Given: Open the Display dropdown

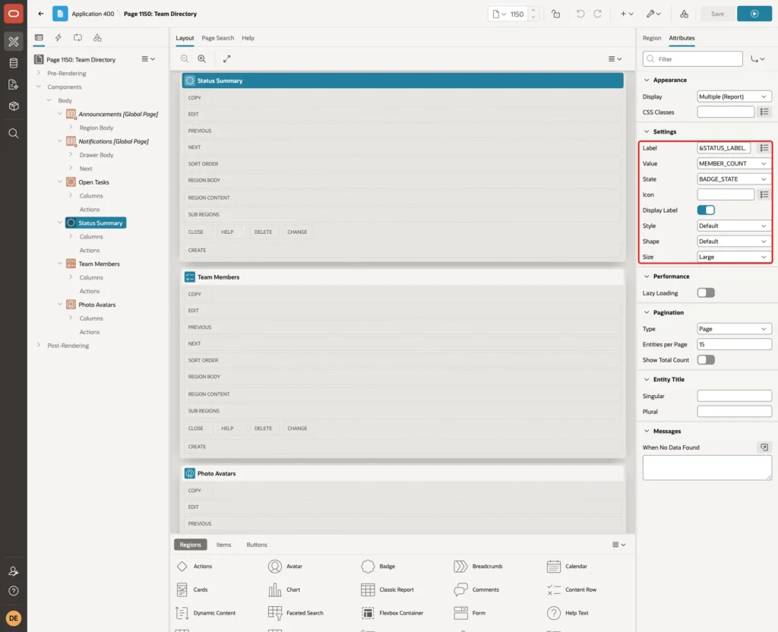Looking at the screenshot, I should 734,96.
